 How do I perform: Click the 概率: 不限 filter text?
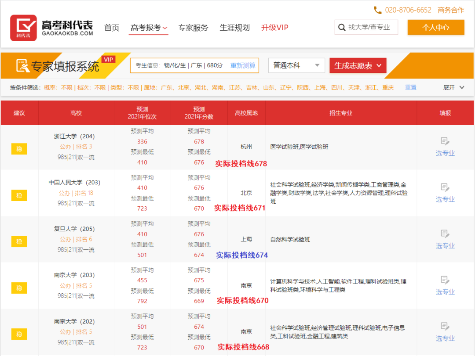[x=58, y=88]
